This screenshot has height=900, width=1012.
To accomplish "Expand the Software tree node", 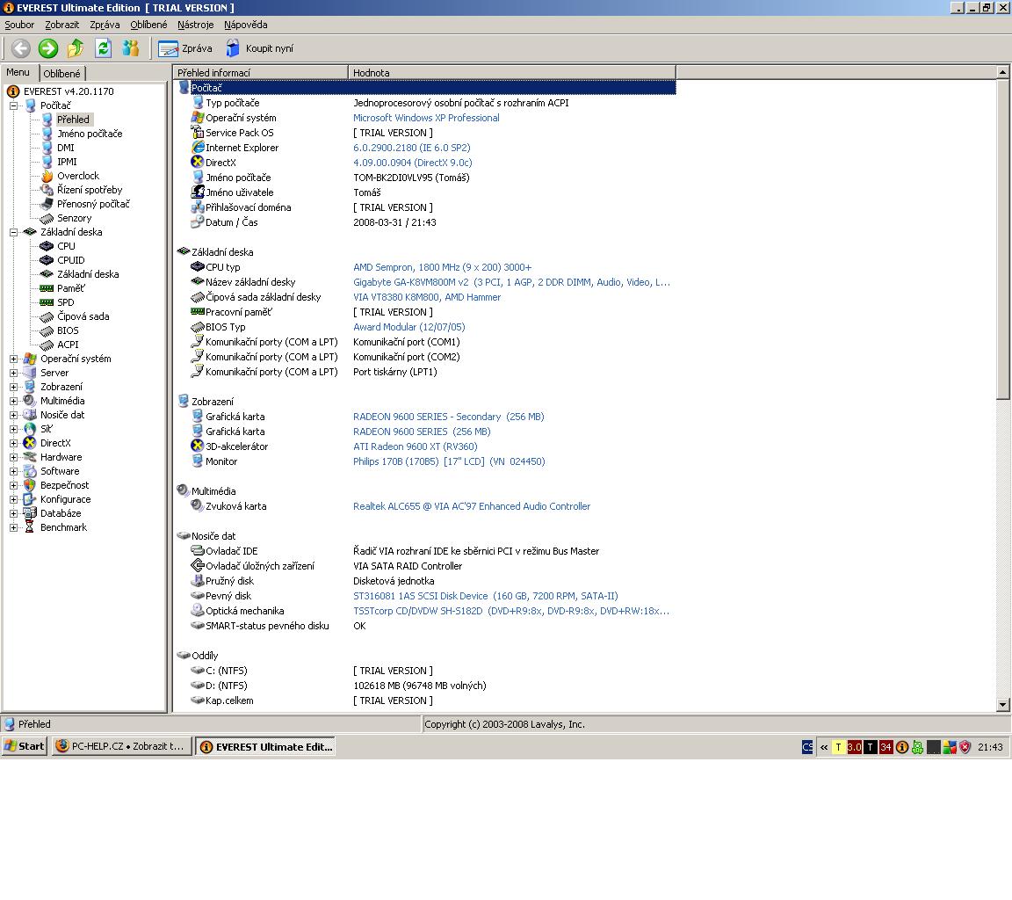I will (13, 471).
